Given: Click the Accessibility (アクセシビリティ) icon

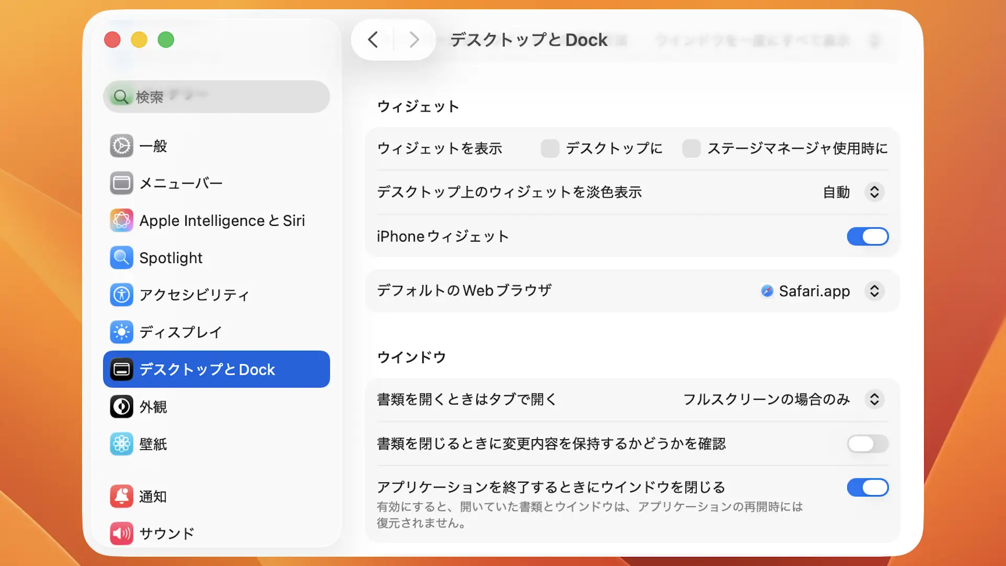Looking at the screenshot, I should pyautogui.click(x=122, y=295).
